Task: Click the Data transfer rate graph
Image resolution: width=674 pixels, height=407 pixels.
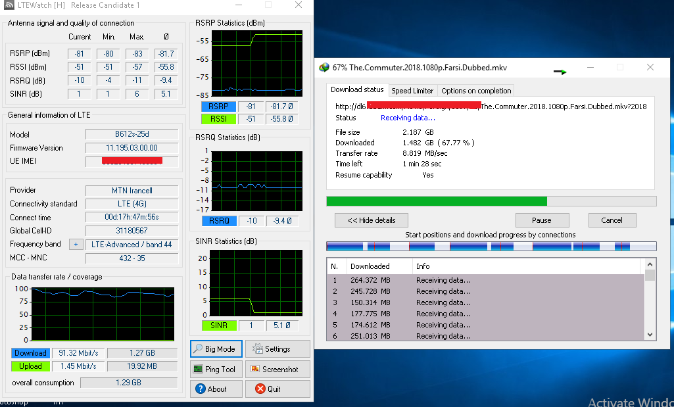Action: coord(103,314)
